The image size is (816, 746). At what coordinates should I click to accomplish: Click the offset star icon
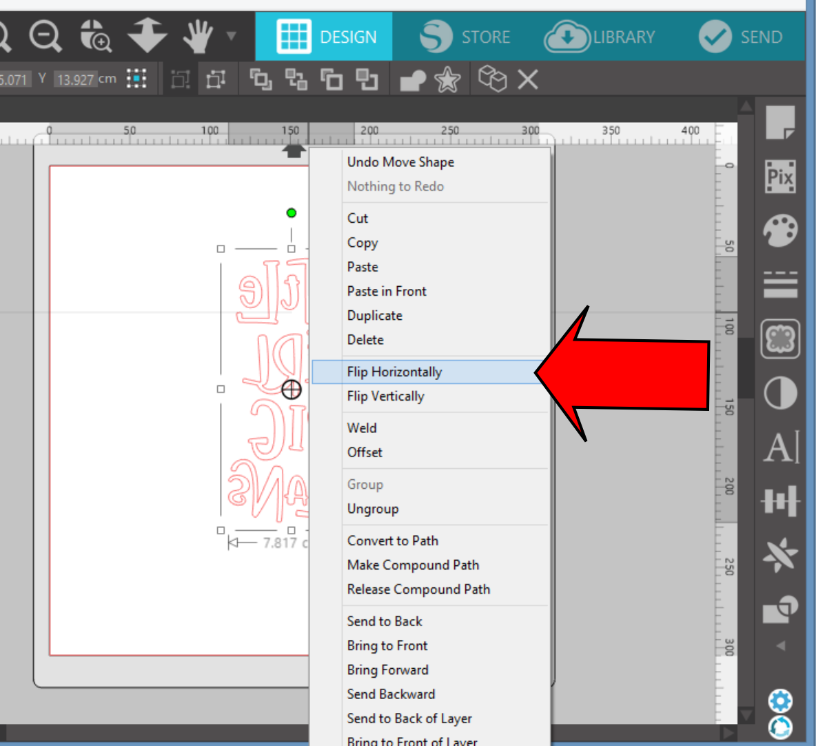(447, 80)
